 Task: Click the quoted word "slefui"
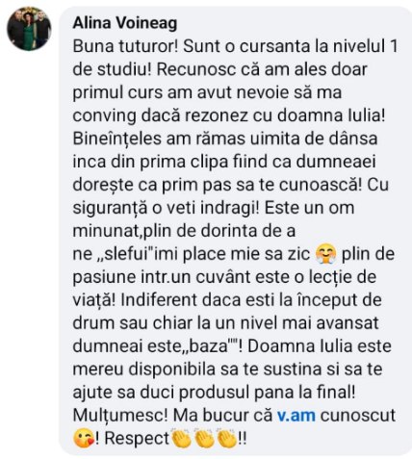tap(128, 254)
